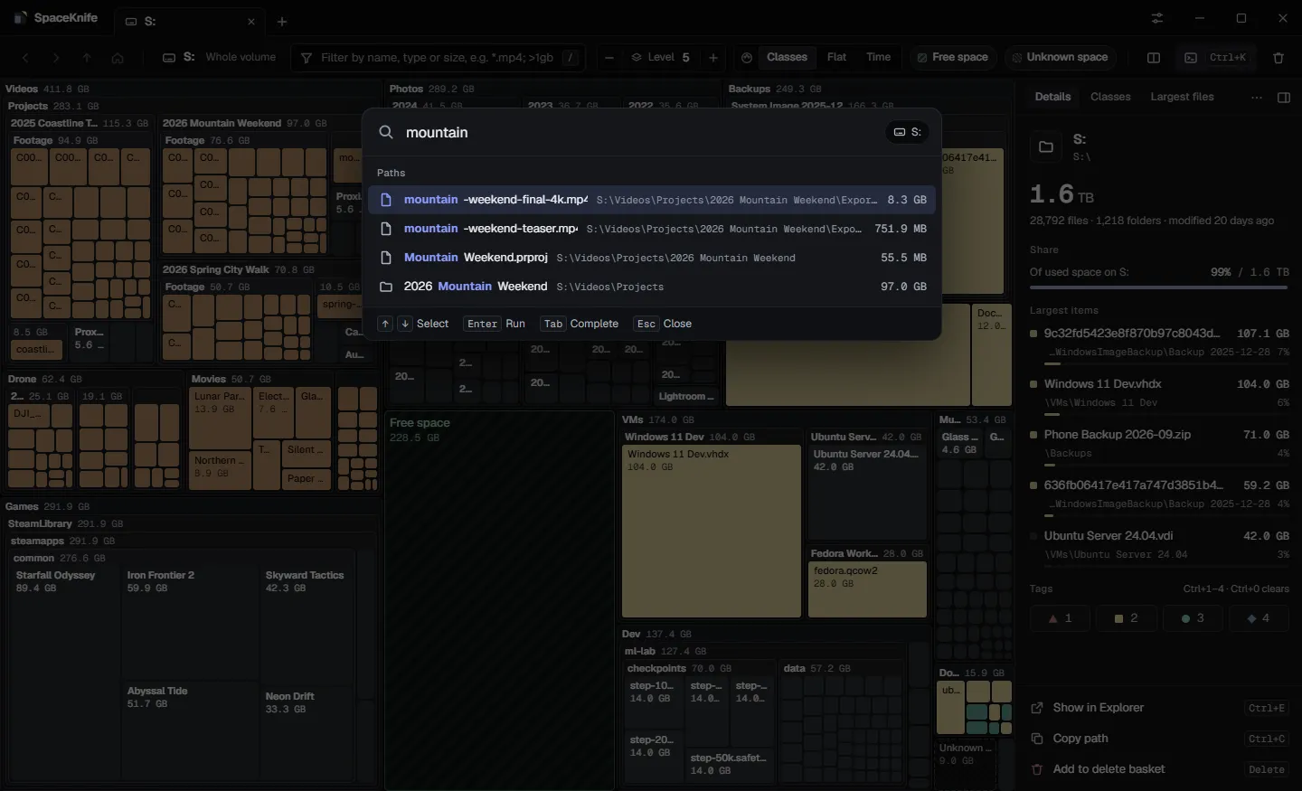Image resolution: width=1302 pixels, height=791 pixels.
Task: Toggle Free space display
Action: point(952,58)
